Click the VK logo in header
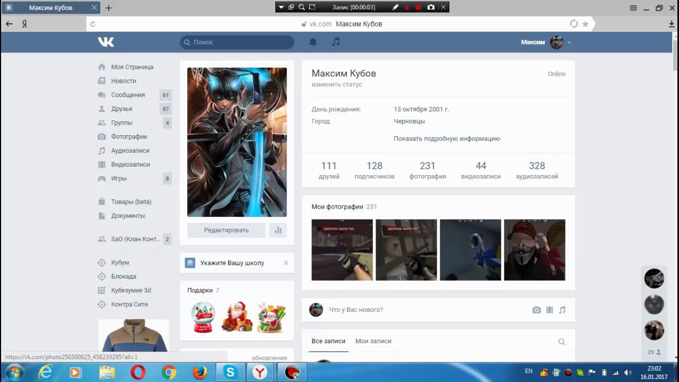This screenshot has height=382, width=679. (106, 42)
